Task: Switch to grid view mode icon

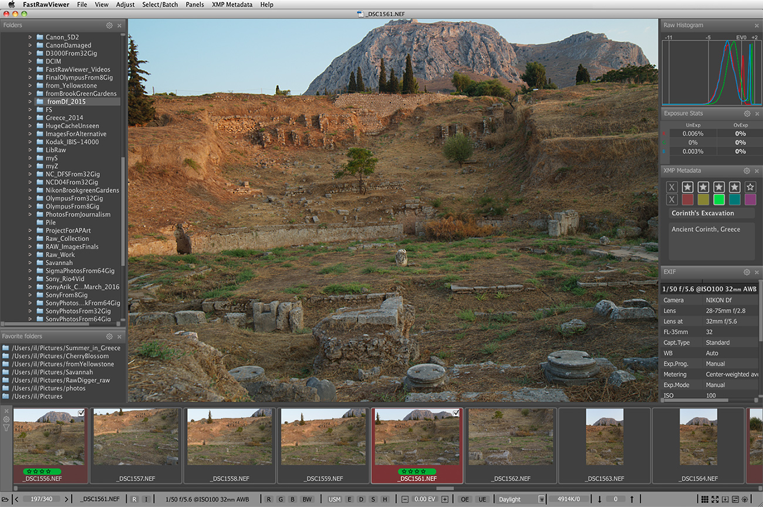Action: coord(704,499)
